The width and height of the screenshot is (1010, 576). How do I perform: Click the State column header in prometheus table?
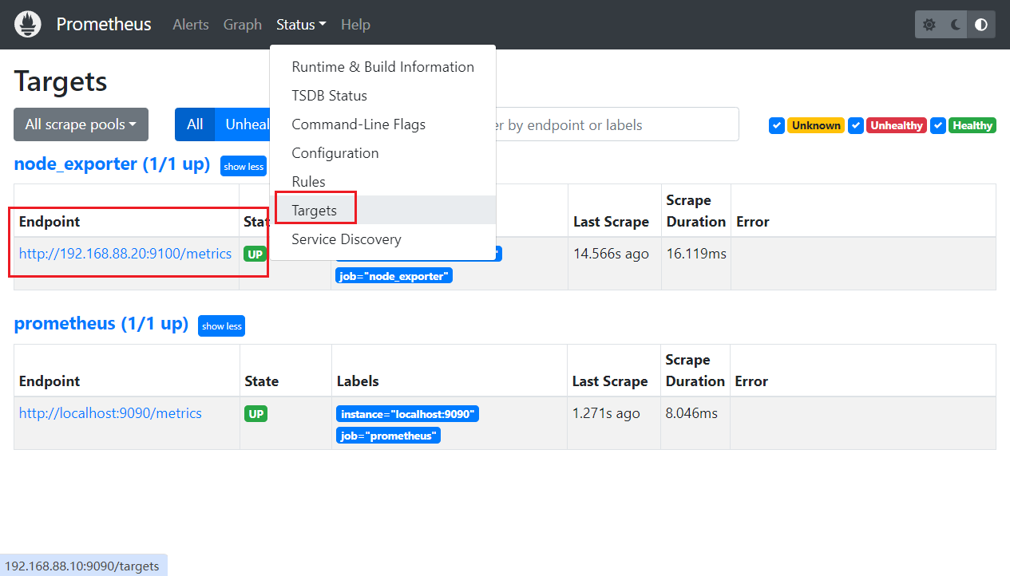[261, 381]
